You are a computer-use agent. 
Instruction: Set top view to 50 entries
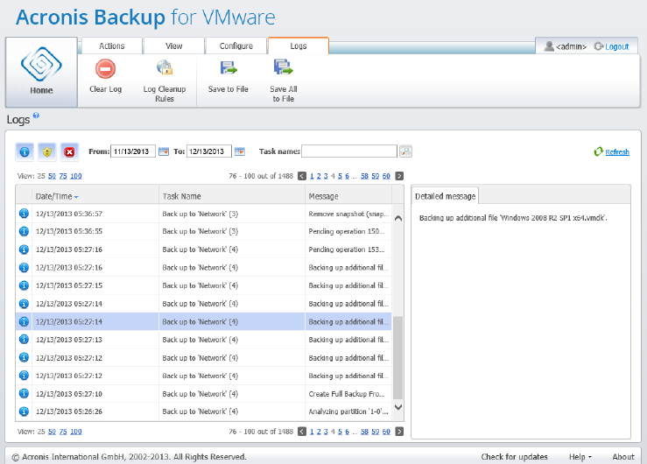pyautogui.click(x=52, y=176)
